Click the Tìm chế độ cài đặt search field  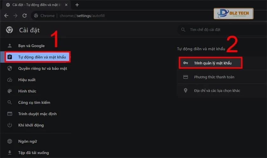(x=219, y=30)
